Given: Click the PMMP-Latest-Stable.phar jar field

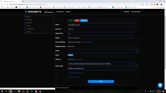Looking at the screenshot, I should (101, 68).
